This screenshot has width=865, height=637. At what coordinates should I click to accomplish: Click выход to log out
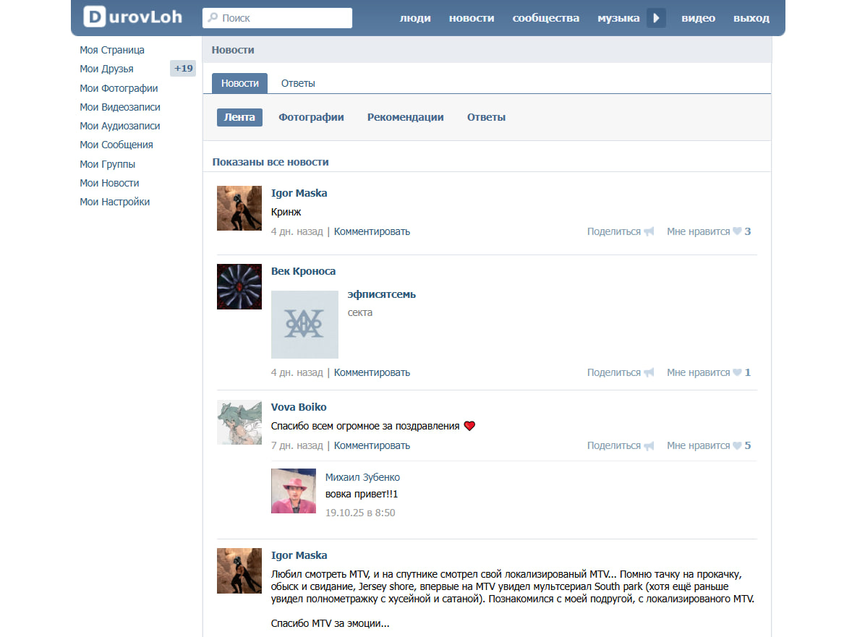[x=751, y=18]
